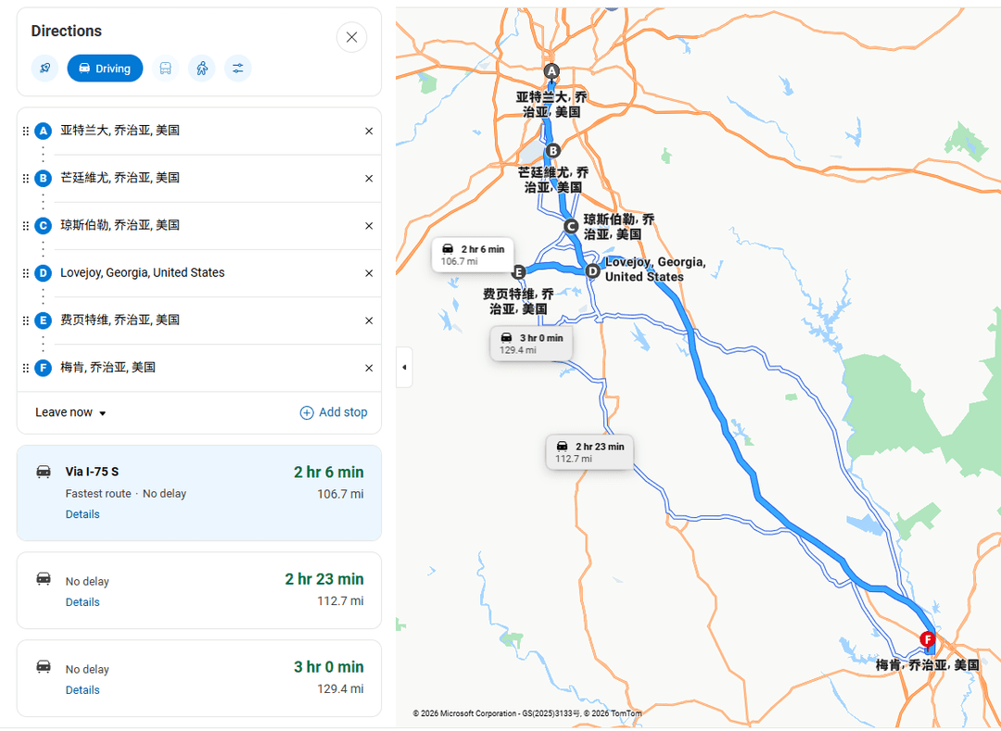1001x731 pixels.
Task: Click red destination pin F at 梅肯
Action: [x=927, y=640]
